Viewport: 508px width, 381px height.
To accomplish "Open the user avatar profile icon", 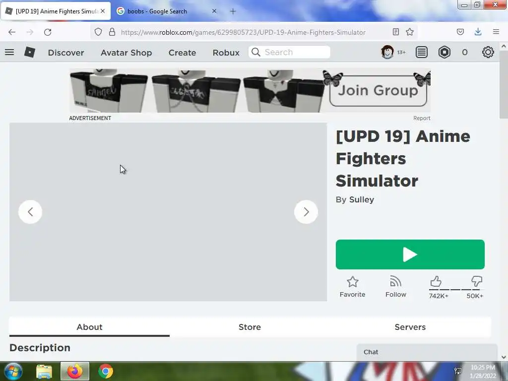I will click(x=387, y=52).
